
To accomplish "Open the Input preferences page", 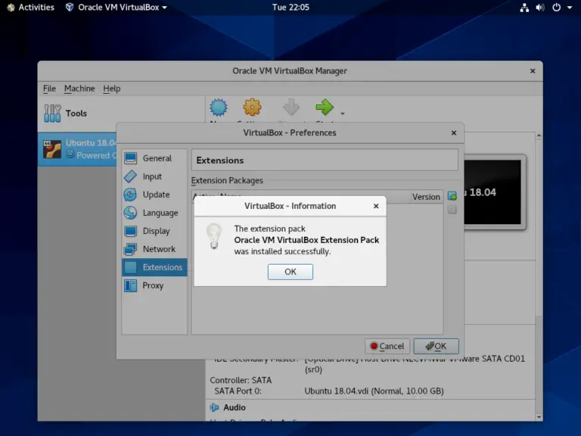I will (154, 176).
